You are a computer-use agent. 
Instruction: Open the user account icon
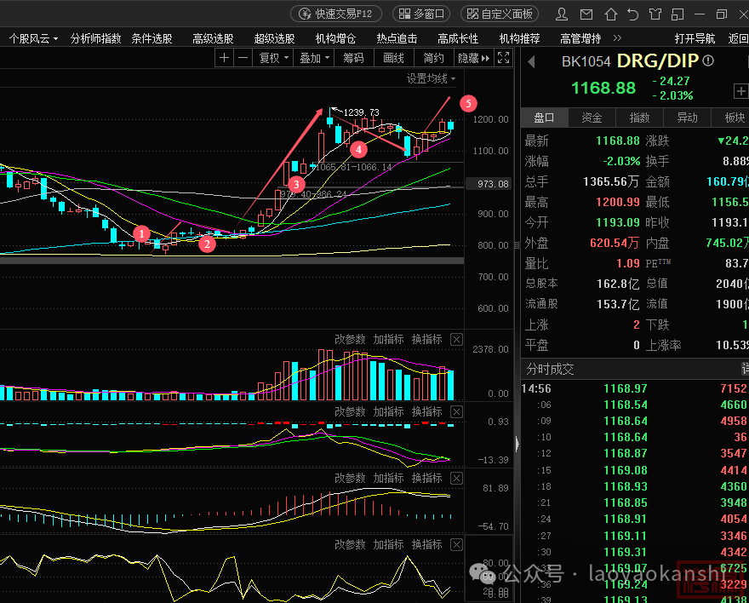(x=562, y=14)
